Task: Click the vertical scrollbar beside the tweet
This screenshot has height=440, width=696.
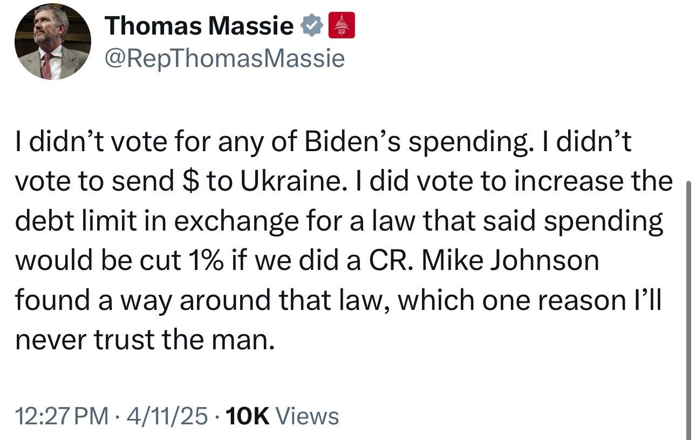Action: click(x=688, y=310)
